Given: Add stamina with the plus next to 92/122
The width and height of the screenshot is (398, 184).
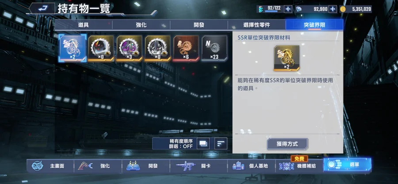Looking at the screenshot, I should click(x=288, y=9).
